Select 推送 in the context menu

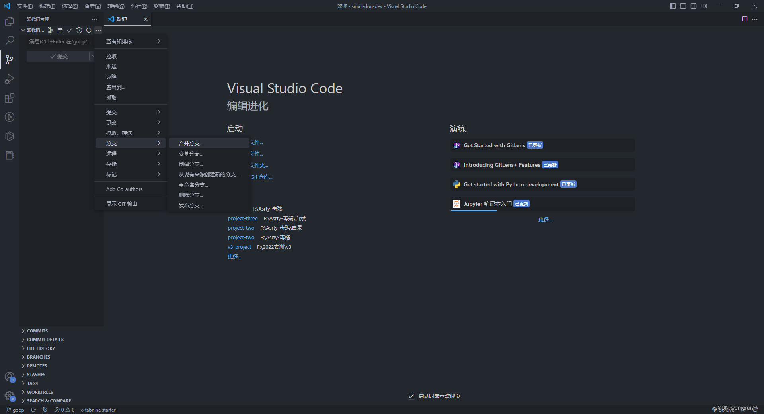[131, 66]
